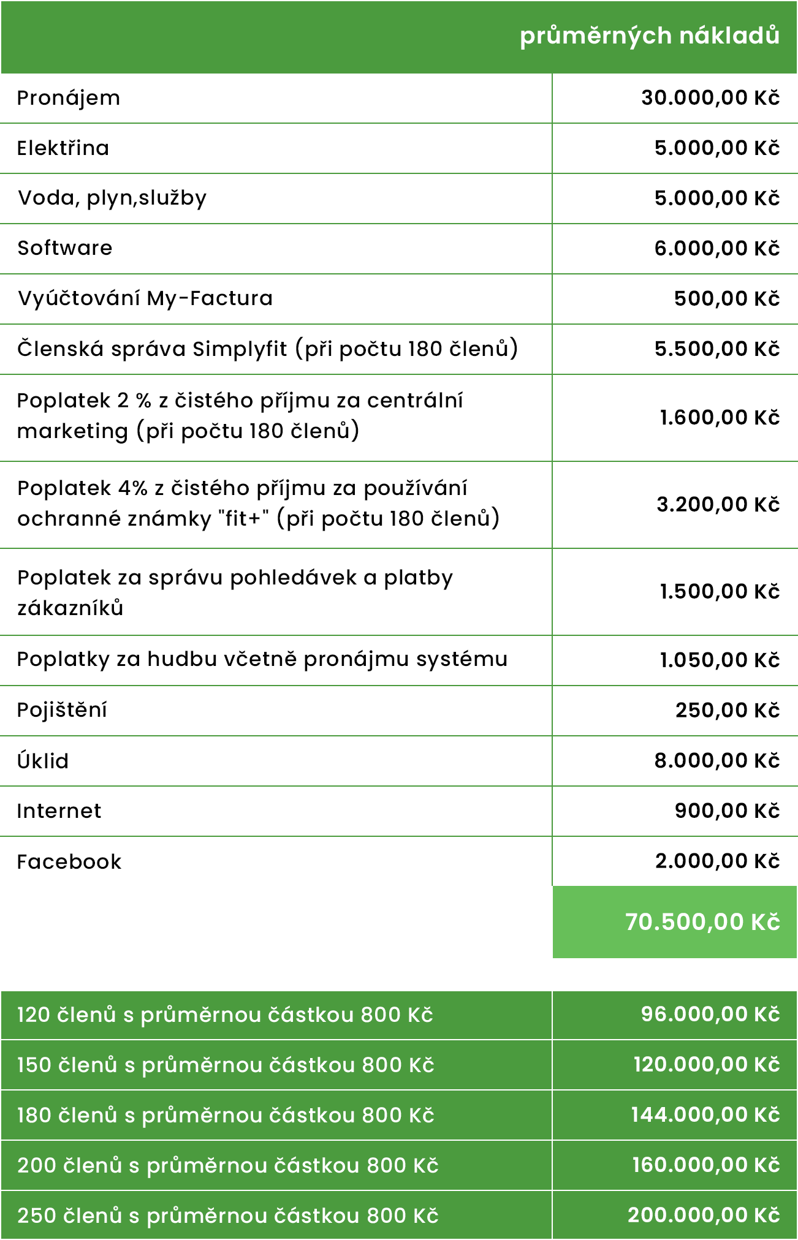The image size is (798, 1240).
Task: Select the správu pohledávek fee row
Action: 399,592
